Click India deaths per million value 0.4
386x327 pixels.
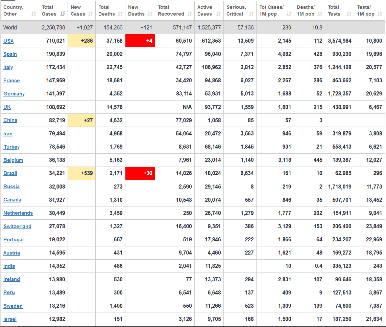318,266
